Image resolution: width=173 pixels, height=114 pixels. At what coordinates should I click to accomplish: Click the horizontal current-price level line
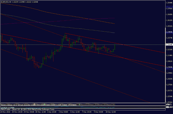pyautogui.click(x=83, y=45)
